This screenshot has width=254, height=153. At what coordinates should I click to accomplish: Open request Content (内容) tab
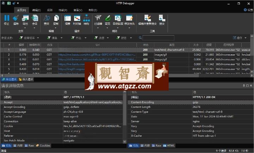18,146
